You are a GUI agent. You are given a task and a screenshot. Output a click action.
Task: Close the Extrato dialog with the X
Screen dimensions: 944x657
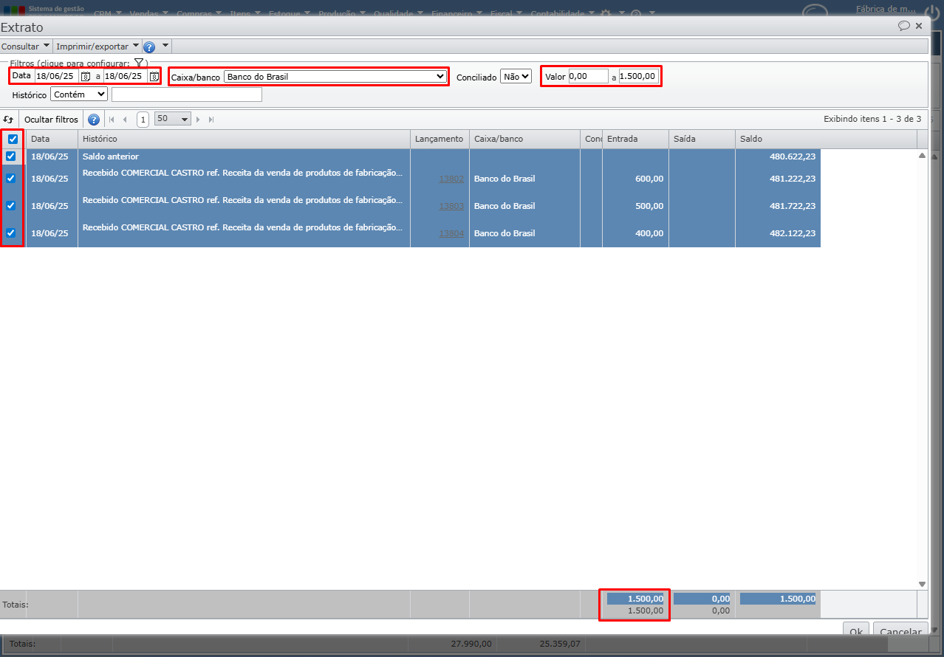pyautogui.click(x=919, y=26)
